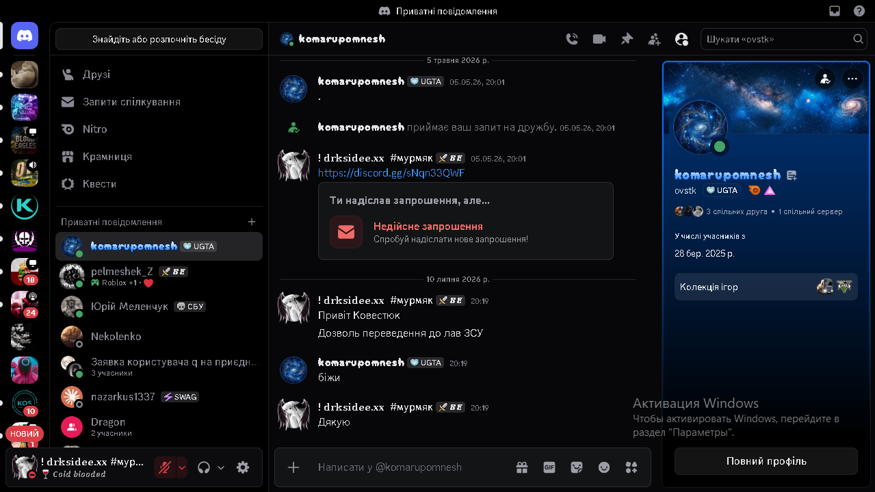Click the find or start conversation box
The width and height of the screenshot is (875, 492).
[x=159, y=39]
